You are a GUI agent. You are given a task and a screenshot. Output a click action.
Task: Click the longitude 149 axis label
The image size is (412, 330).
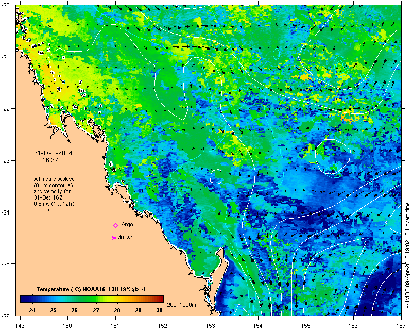coord(20,326)
